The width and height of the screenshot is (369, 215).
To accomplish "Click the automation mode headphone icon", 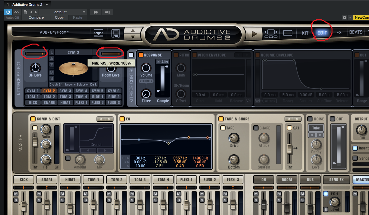I will (16, 12).
